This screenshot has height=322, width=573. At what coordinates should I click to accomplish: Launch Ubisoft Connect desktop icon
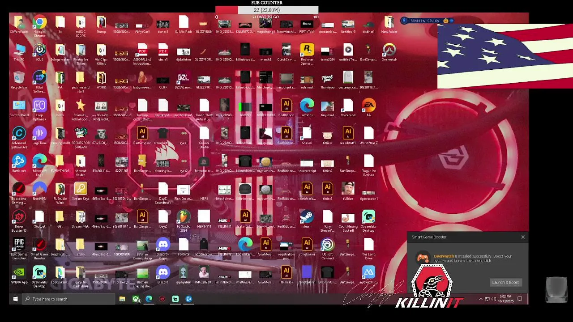pos(327,249)
